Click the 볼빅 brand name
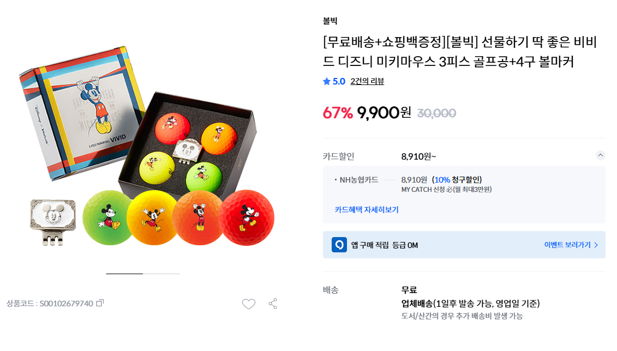 coord(330,21)
